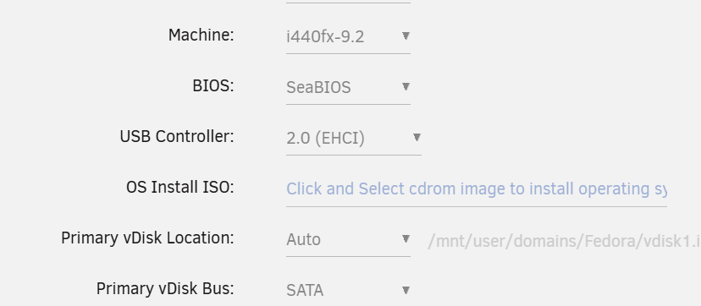The image size is (701, 306).
Task: Change the SATA vDisk bus setting
Action: [348, 291]
